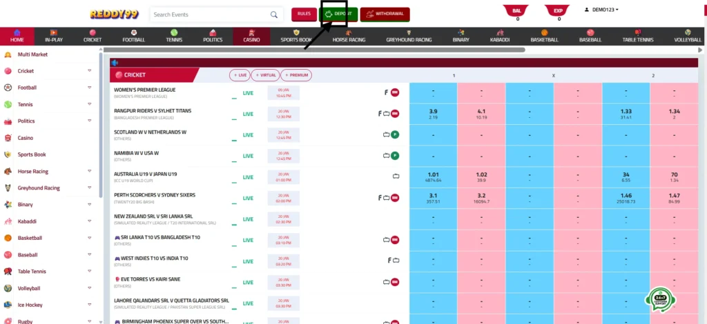Open the EXP exposure badge
Viewport: 707px width, 324px height.
pos(559,10)
